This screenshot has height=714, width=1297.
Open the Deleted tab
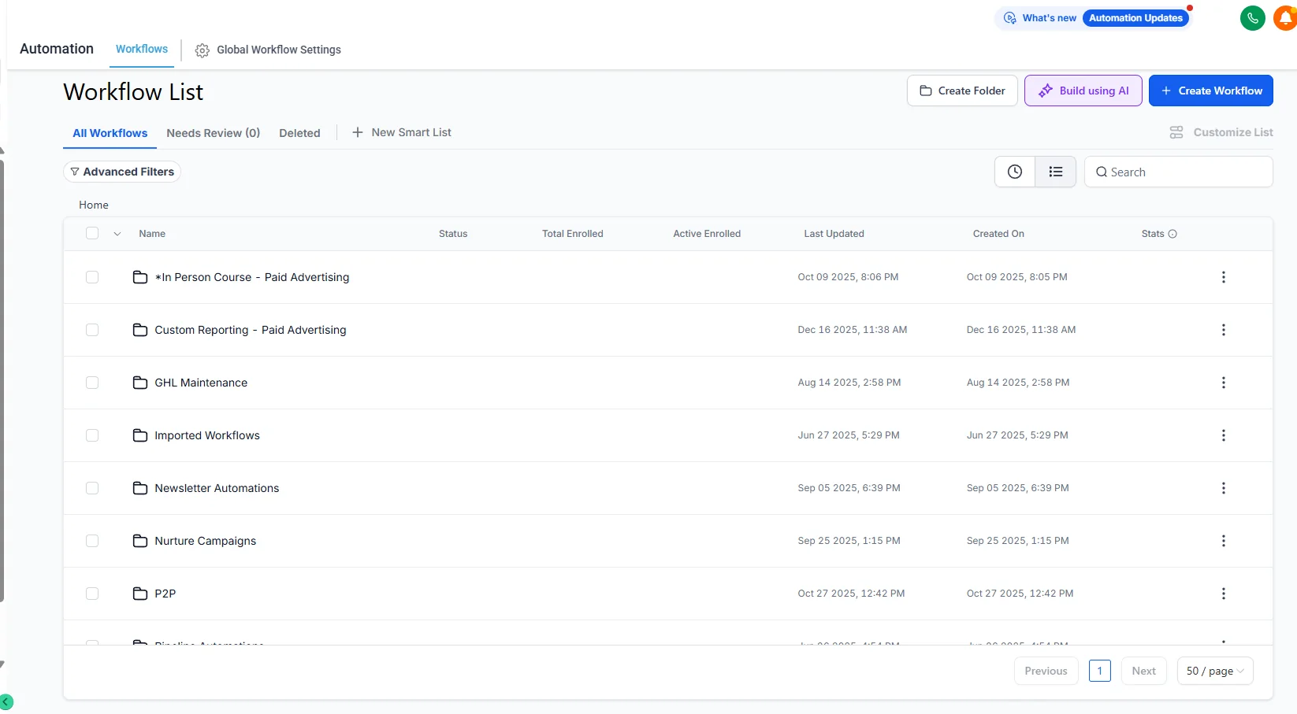click(299, 133)
